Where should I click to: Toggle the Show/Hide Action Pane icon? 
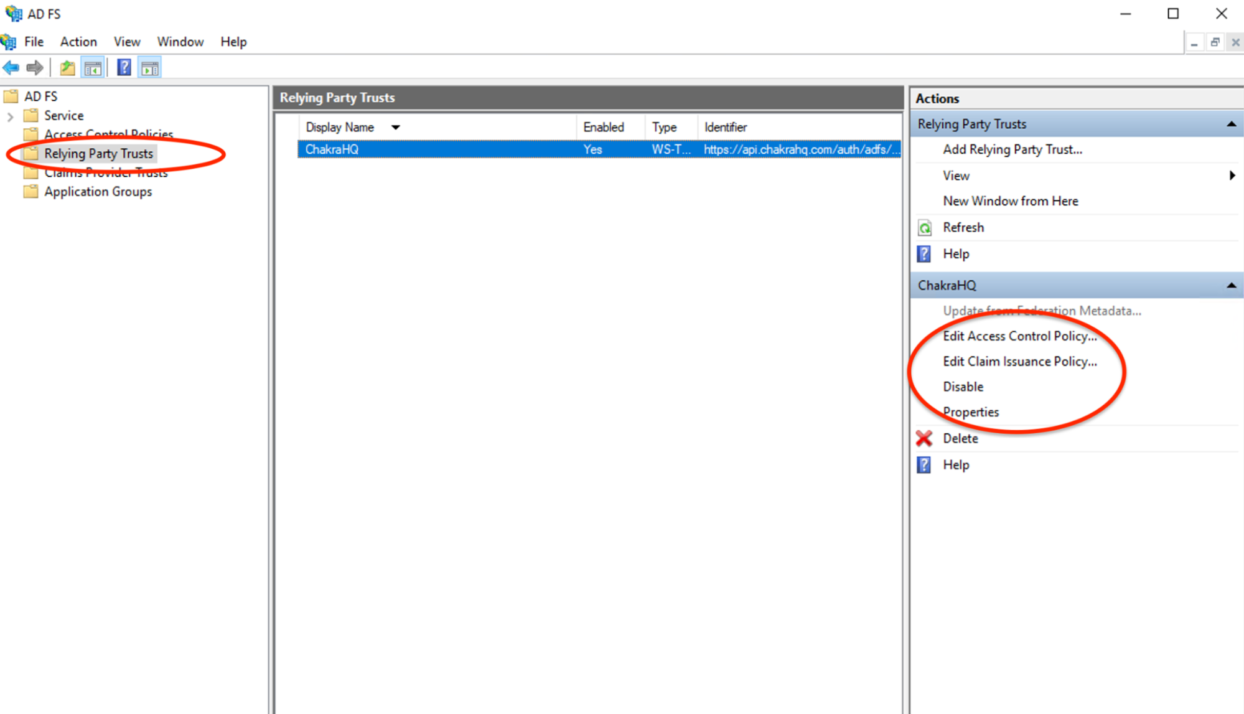tap(150, 68)
